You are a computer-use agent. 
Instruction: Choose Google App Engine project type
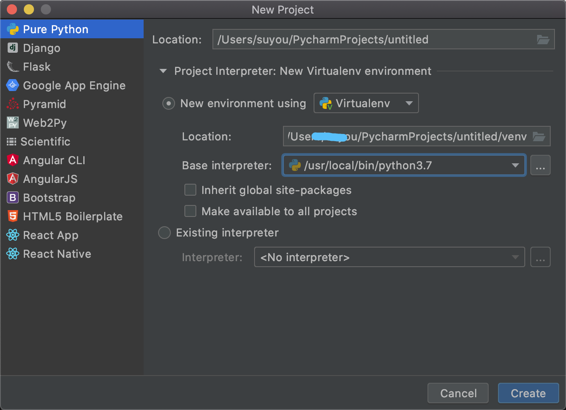[72, 85]
